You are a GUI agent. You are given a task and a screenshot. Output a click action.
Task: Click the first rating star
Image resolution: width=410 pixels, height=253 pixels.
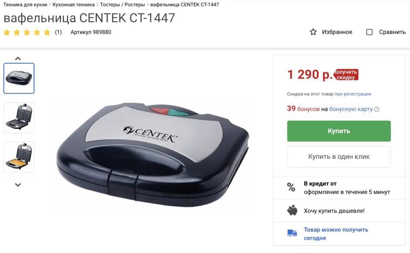[x=7, y=32]
